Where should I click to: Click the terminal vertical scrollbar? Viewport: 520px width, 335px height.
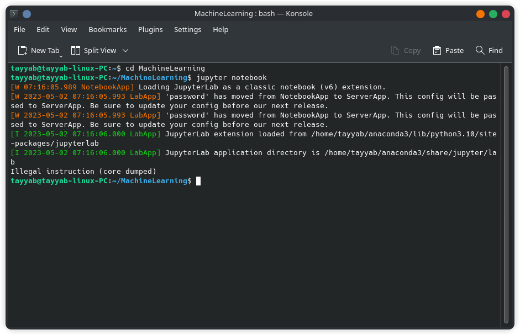pos(506,194)
